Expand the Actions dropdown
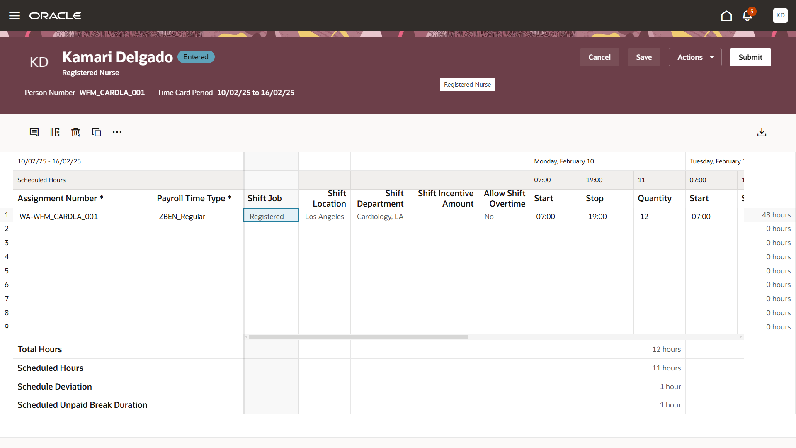The image size is (796, 448). pos(695,57)
